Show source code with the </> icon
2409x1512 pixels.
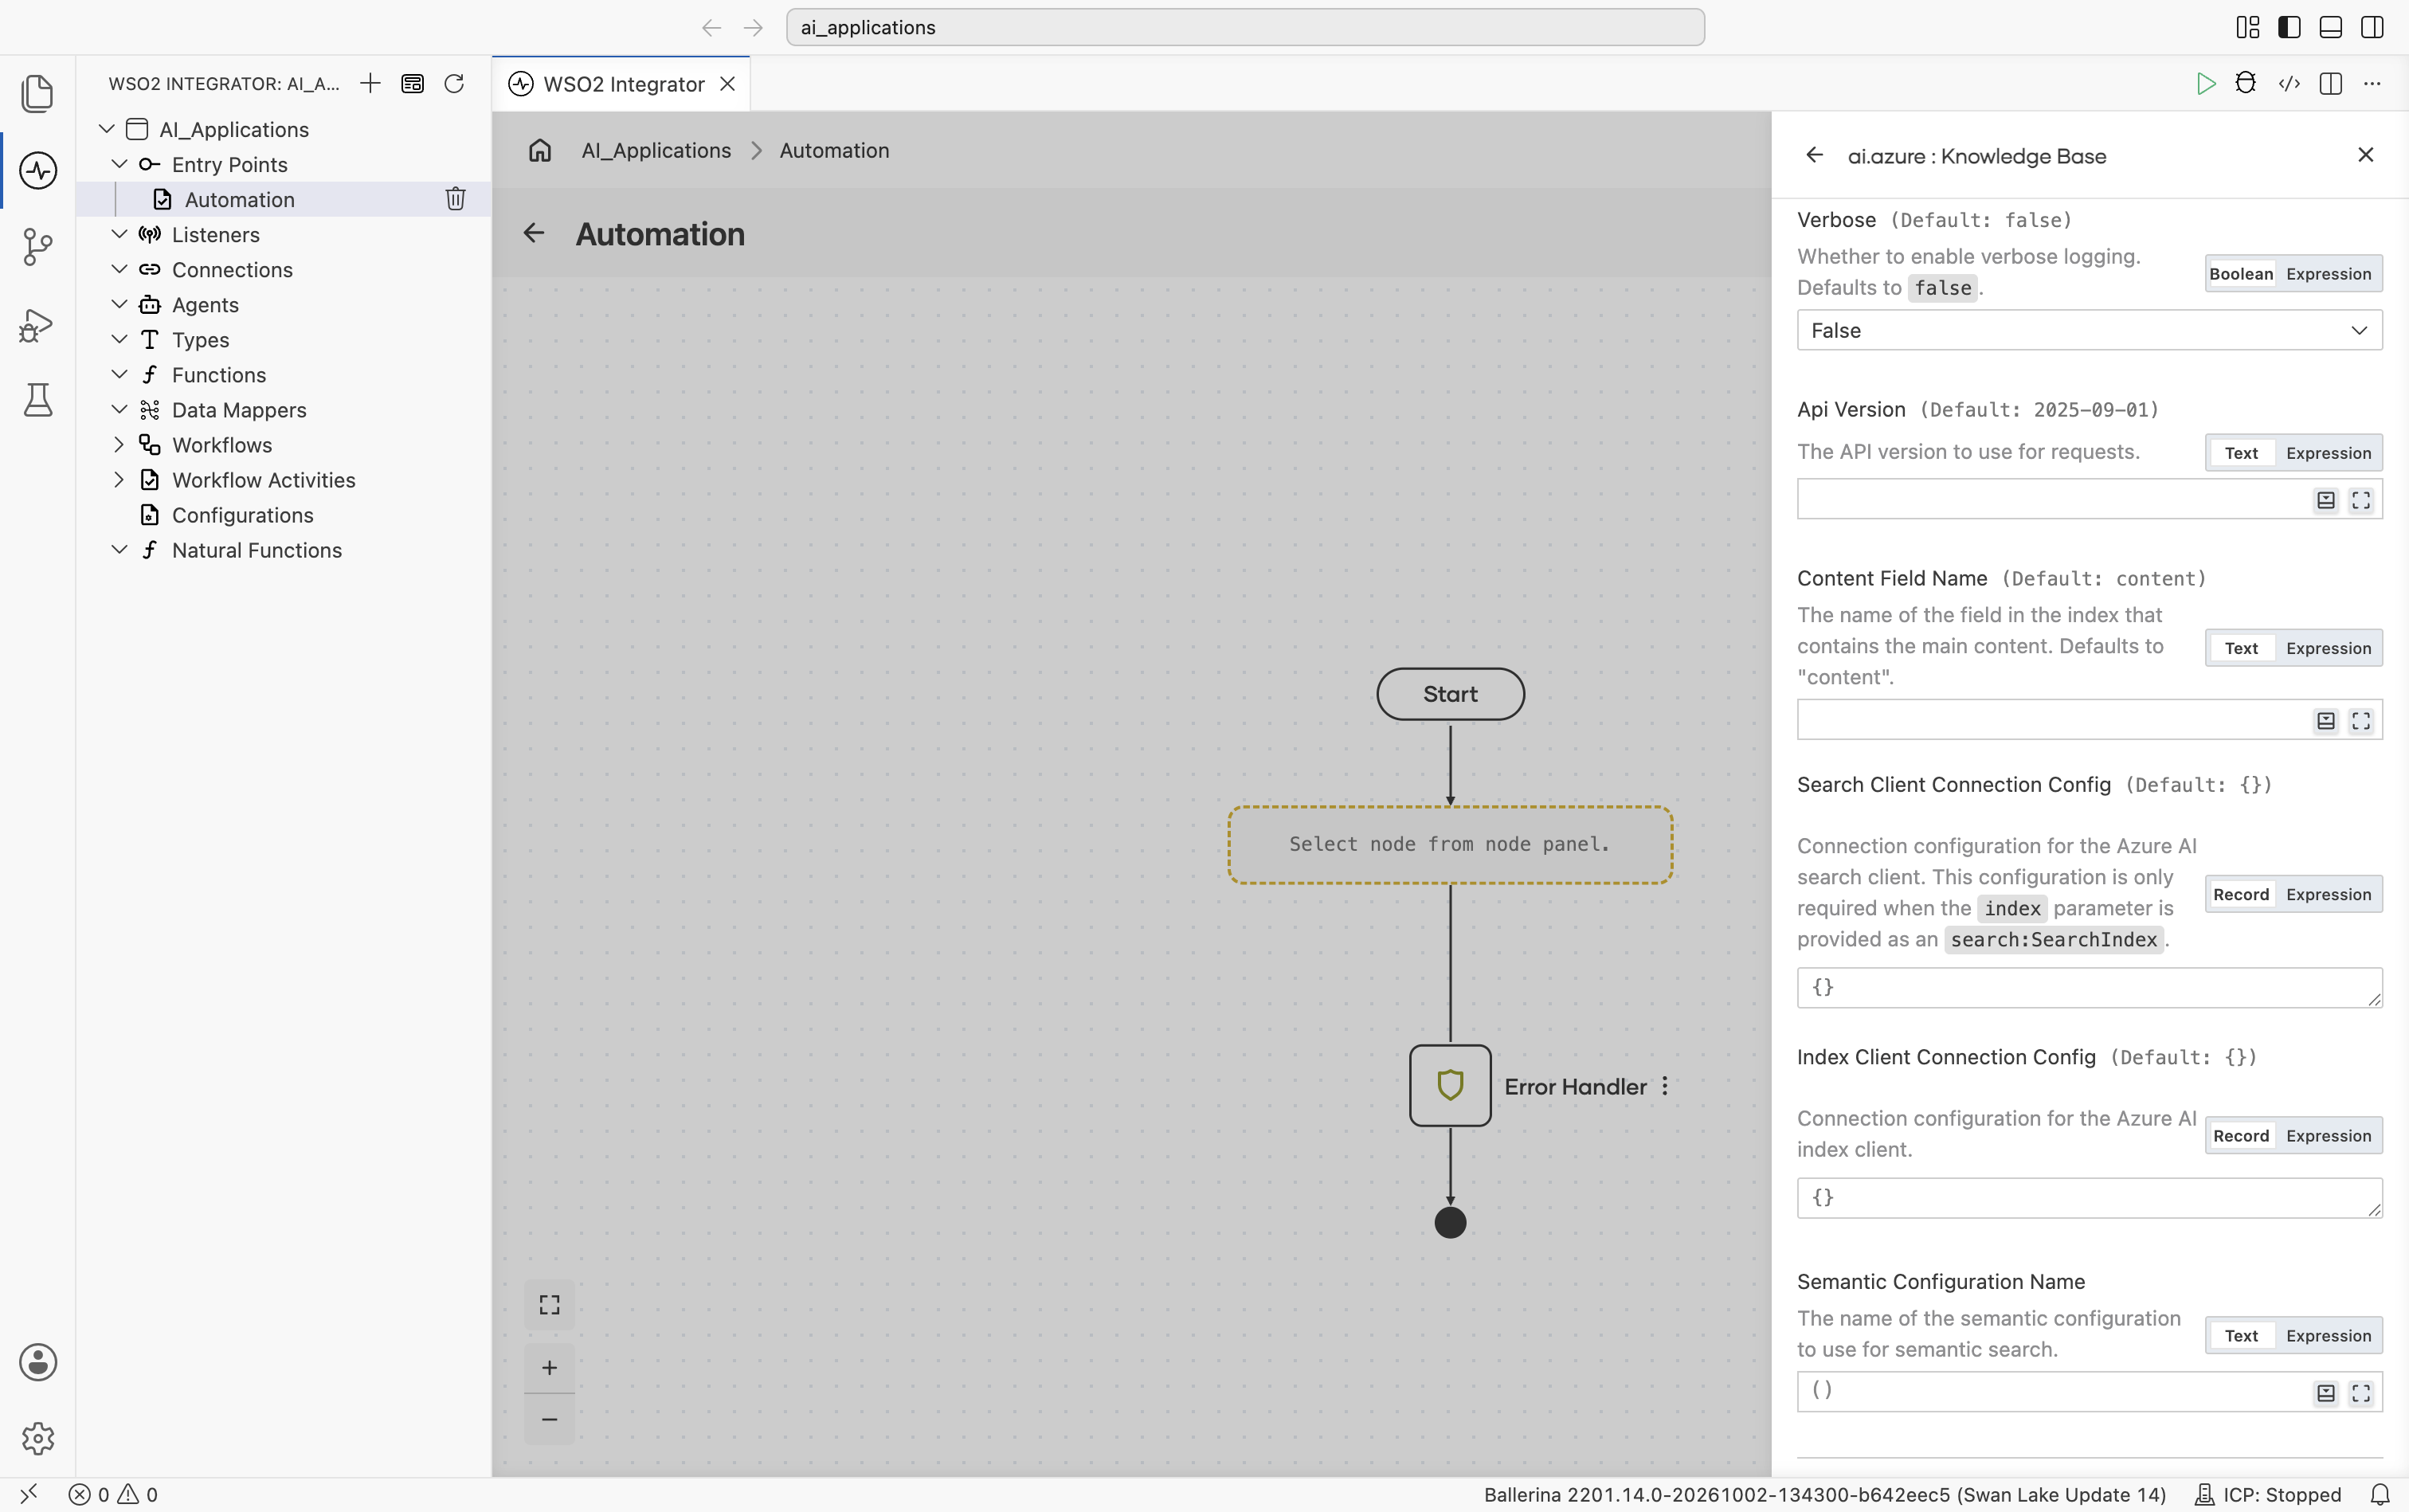point(2289,84)
